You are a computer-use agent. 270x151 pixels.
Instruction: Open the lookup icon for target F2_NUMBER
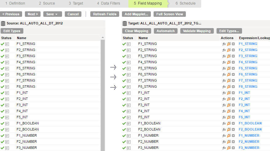click(229, 142)
